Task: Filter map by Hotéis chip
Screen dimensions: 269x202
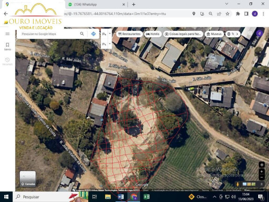Action: 153,34
